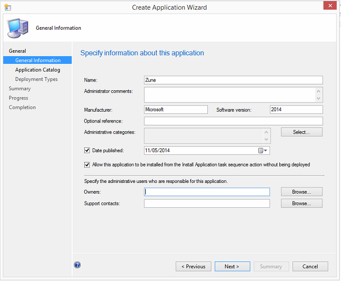
Task: Click the Software version field showing 2014
Action: (296, 109)
